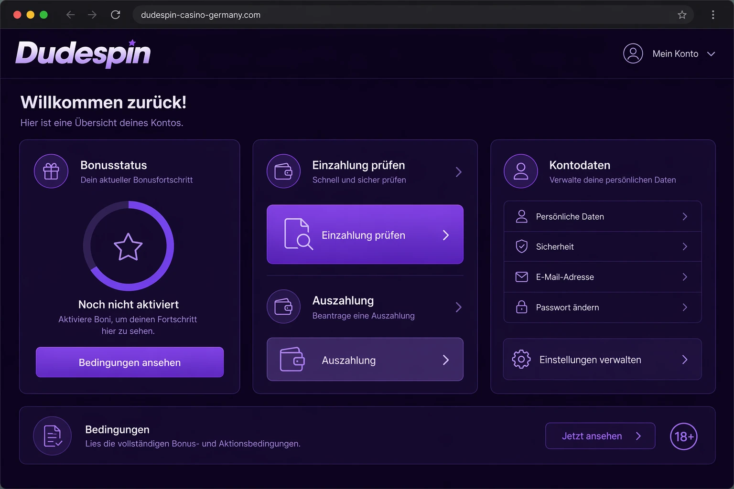Click the Dudespin logo

[x=83, y=53]
